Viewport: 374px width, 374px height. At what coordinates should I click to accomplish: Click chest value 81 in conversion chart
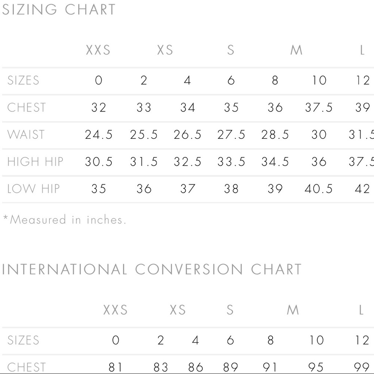[116, 367]
